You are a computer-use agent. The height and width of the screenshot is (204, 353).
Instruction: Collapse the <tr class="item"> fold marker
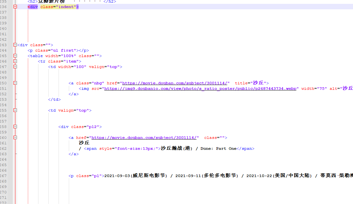click(15, 61)
